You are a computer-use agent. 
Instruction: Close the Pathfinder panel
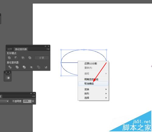coord(49,46)
